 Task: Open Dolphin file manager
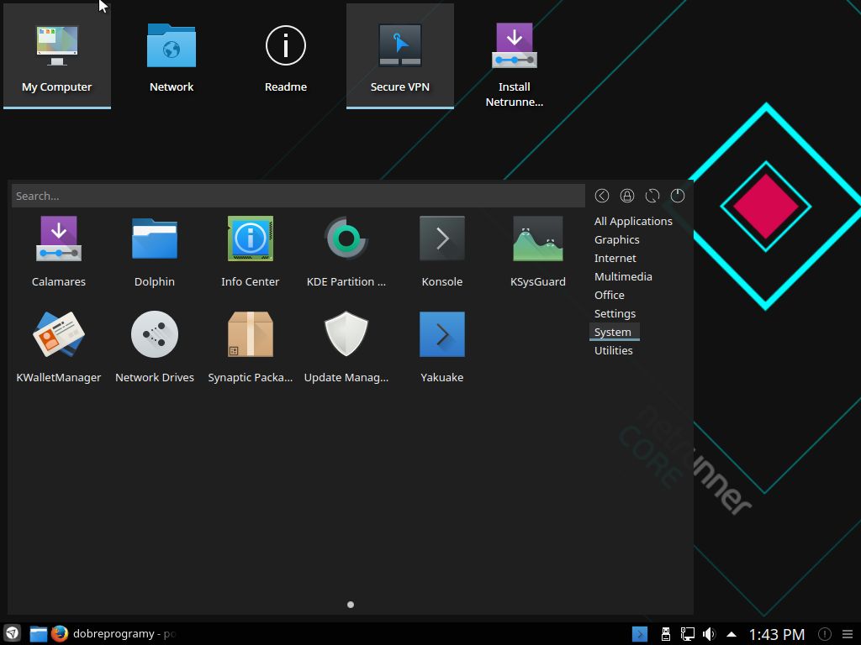pos(155,252)
